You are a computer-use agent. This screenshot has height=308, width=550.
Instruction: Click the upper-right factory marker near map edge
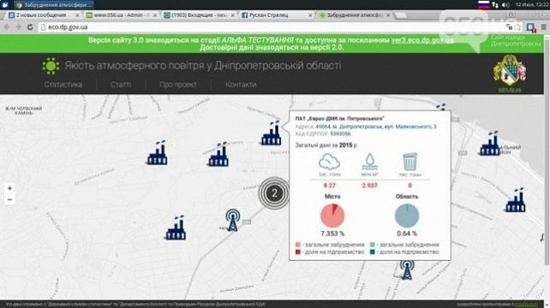tap(490, 144)
